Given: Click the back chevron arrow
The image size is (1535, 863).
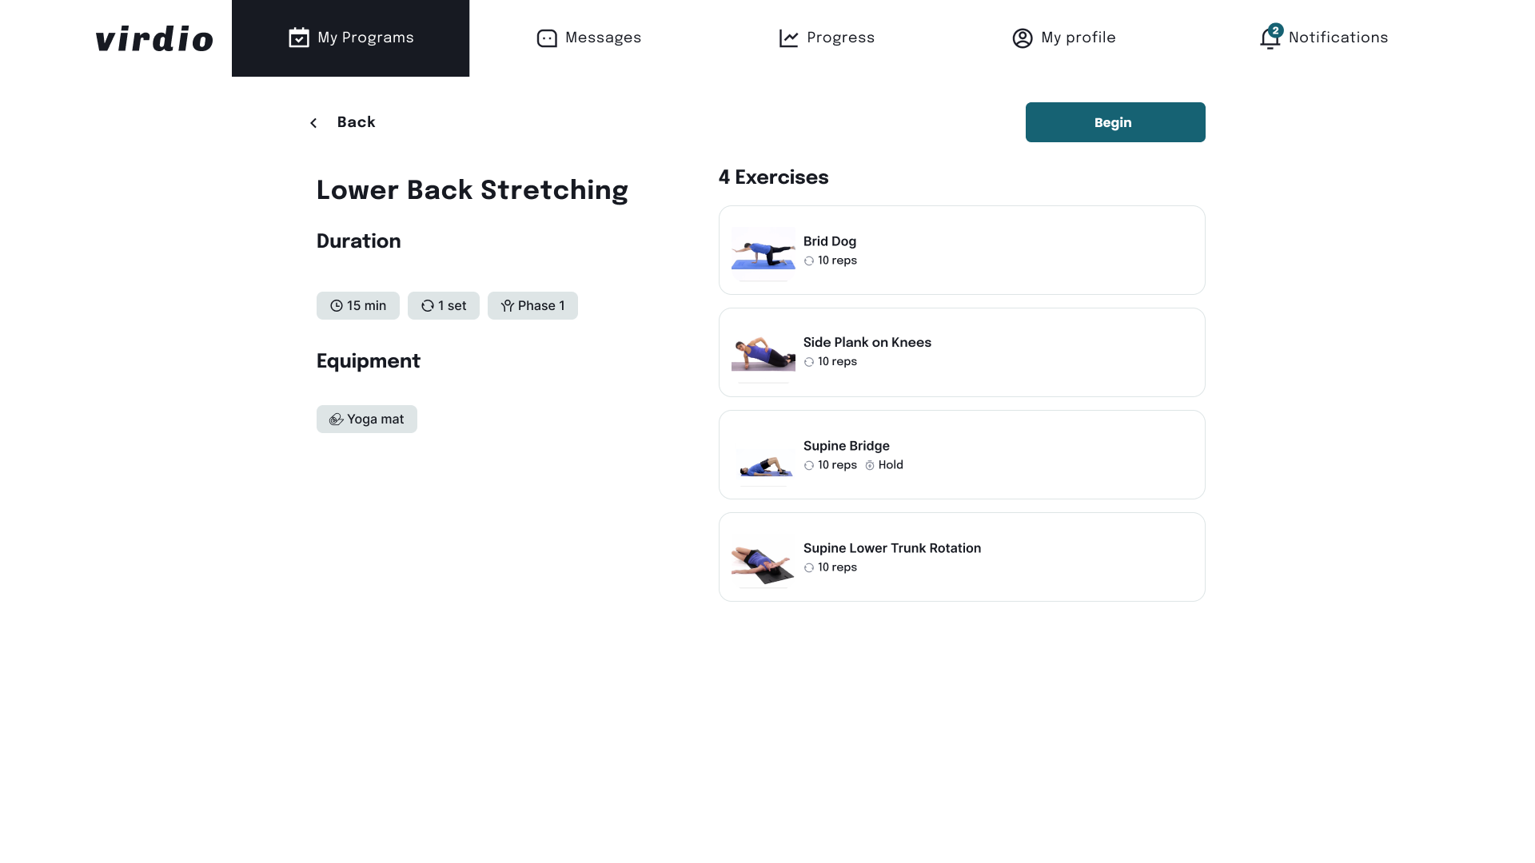Looking at the screenshot, I should click(313, 123).
